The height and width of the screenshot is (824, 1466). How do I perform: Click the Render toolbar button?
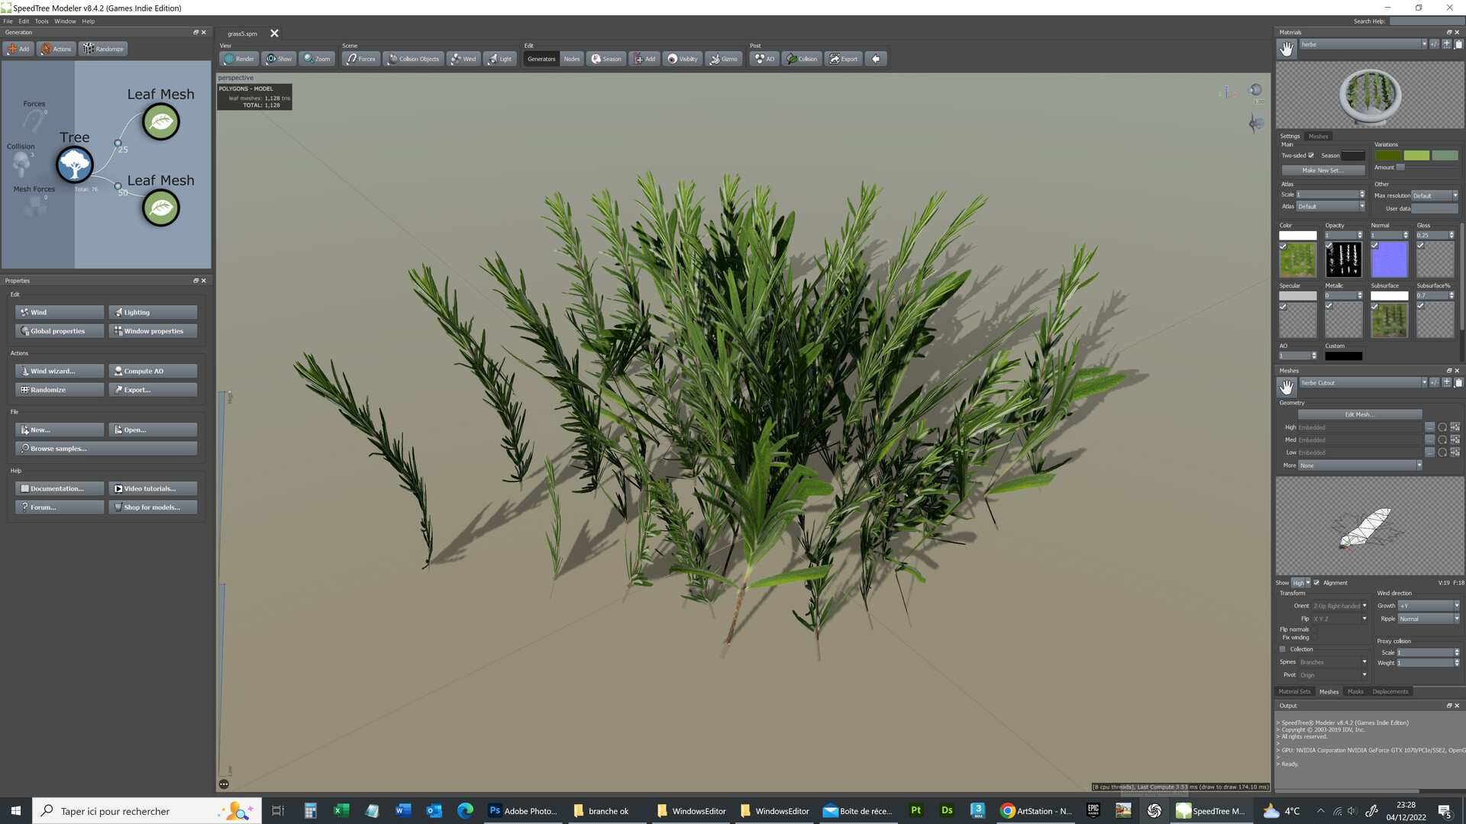[x=239, y=59]
